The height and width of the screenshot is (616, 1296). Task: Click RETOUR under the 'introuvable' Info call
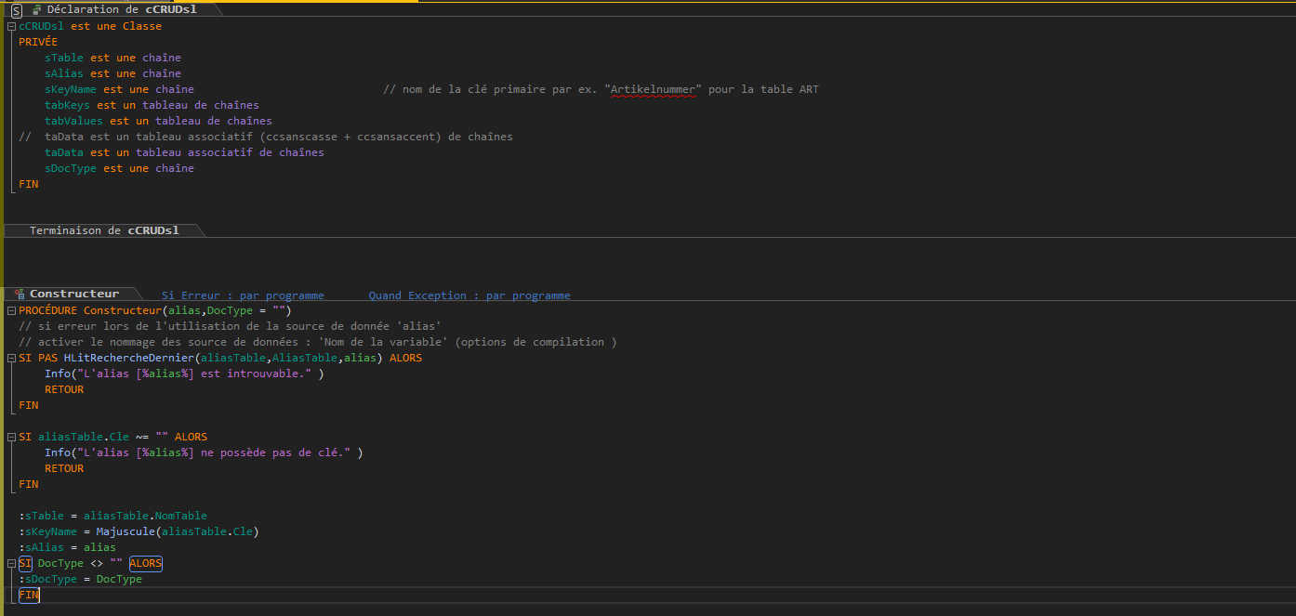(x=64, y=389)
